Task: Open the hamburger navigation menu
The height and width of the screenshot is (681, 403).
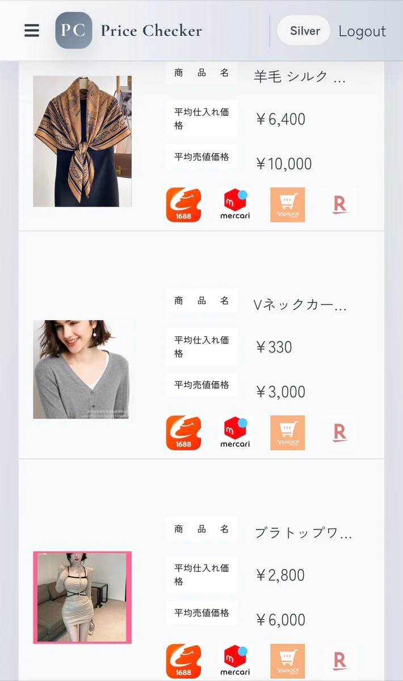Action: (x=31, y=31)
